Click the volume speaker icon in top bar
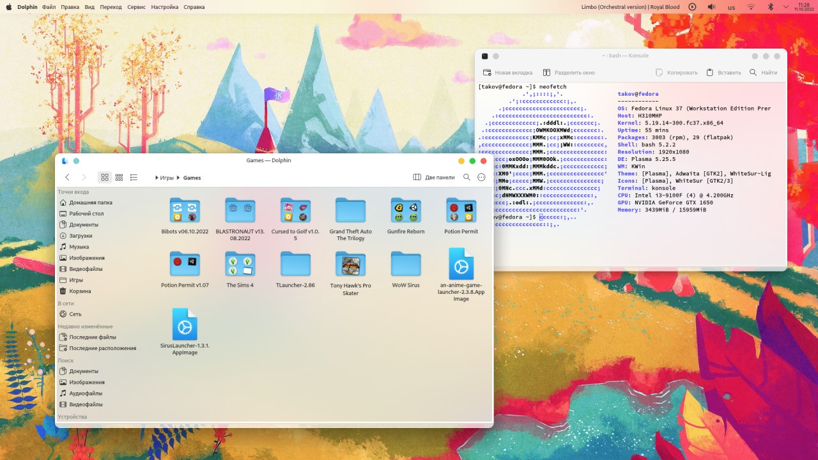The image size is (818, 460). (x=711, y=7)
